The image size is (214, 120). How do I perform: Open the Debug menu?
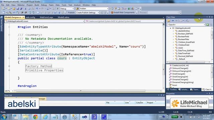[x=44, y=5]
